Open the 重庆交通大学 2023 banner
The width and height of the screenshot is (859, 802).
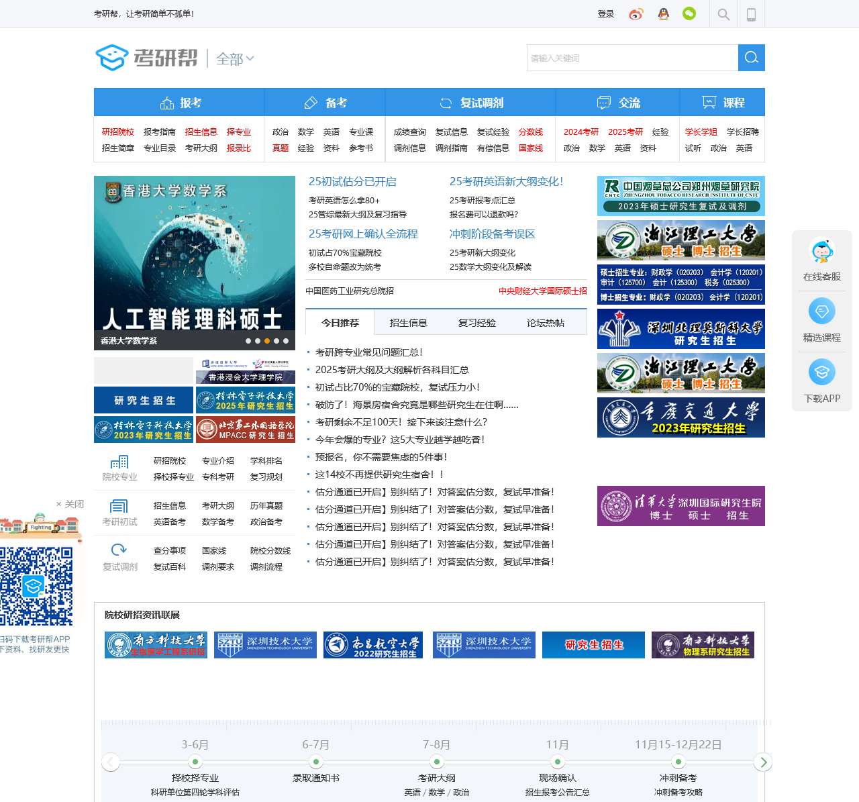click(x=681, y=417)
